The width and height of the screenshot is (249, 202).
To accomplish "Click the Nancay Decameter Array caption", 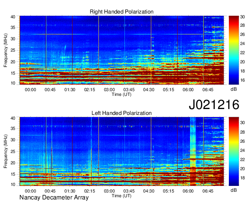I will pyautogui.click(x=54, y=198).
